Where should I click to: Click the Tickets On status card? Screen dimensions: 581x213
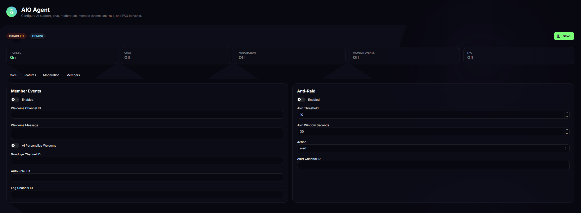pos(62,56)
